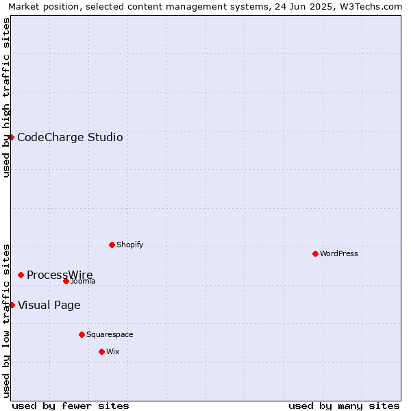
Task: Click the 'used by fewer sites' axis label
Action: (71, 406)
